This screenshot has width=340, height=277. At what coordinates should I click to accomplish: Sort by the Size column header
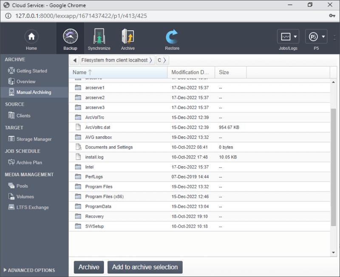click(230, 72)
